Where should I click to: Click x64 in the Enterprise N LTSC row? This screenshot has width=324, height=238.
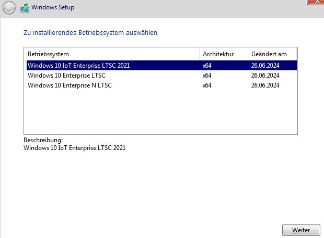pyautogui.click(x=207, y=85)
